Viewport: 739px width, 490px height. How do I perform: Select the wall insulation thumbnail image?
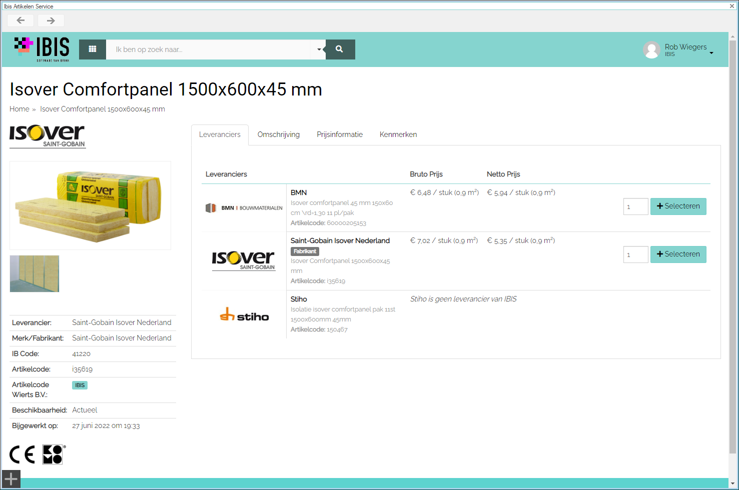coord(35,273)
